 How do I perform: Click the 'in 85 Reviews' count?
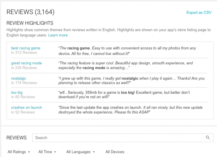tap(23, 97)
